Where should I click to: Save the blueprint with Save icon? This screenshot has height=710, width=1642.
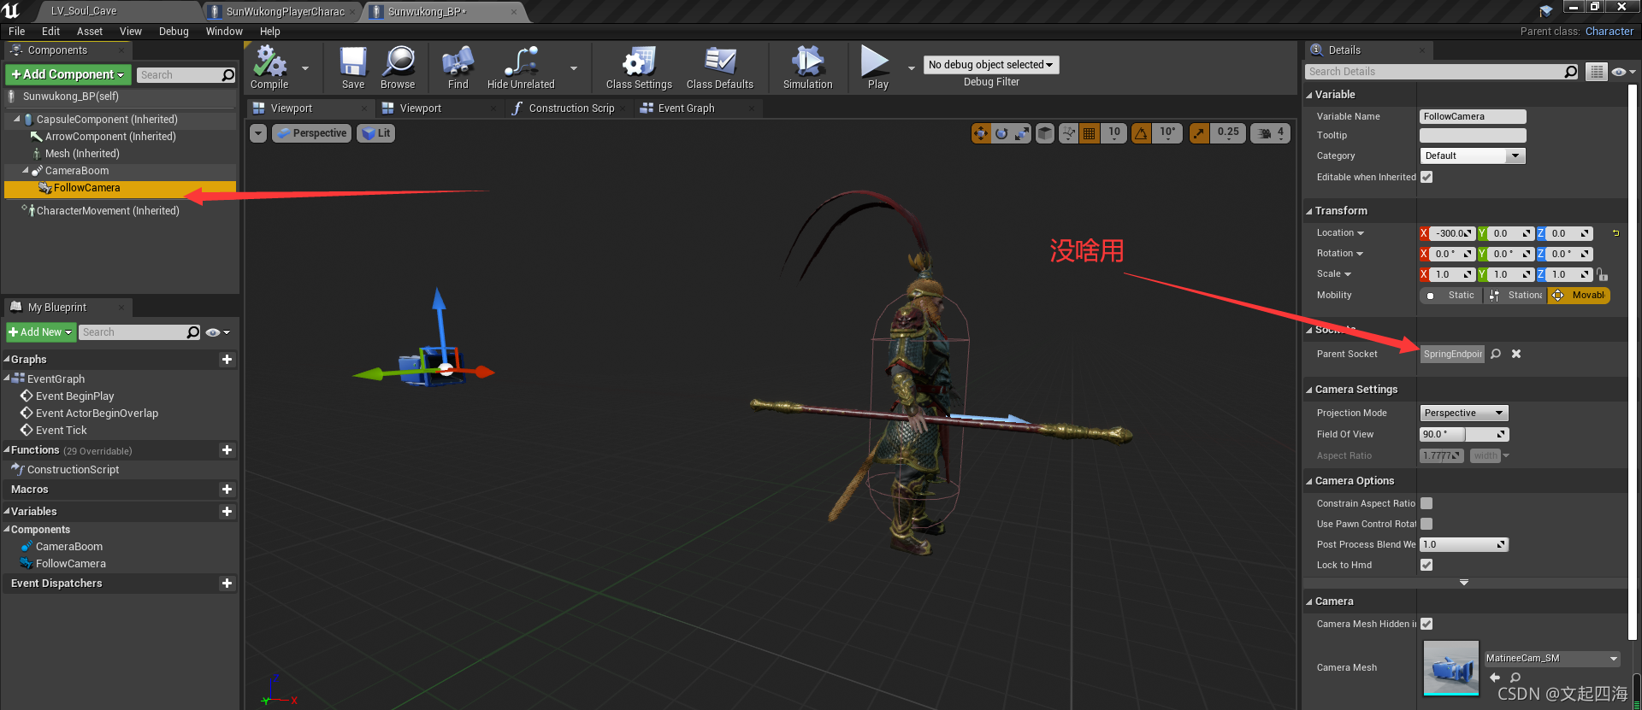(353, 67)
